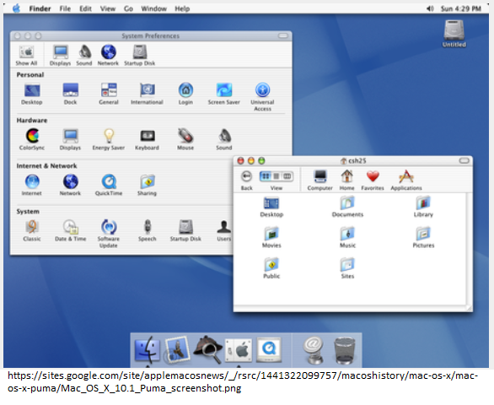Open Users preferences

point(224,230)
